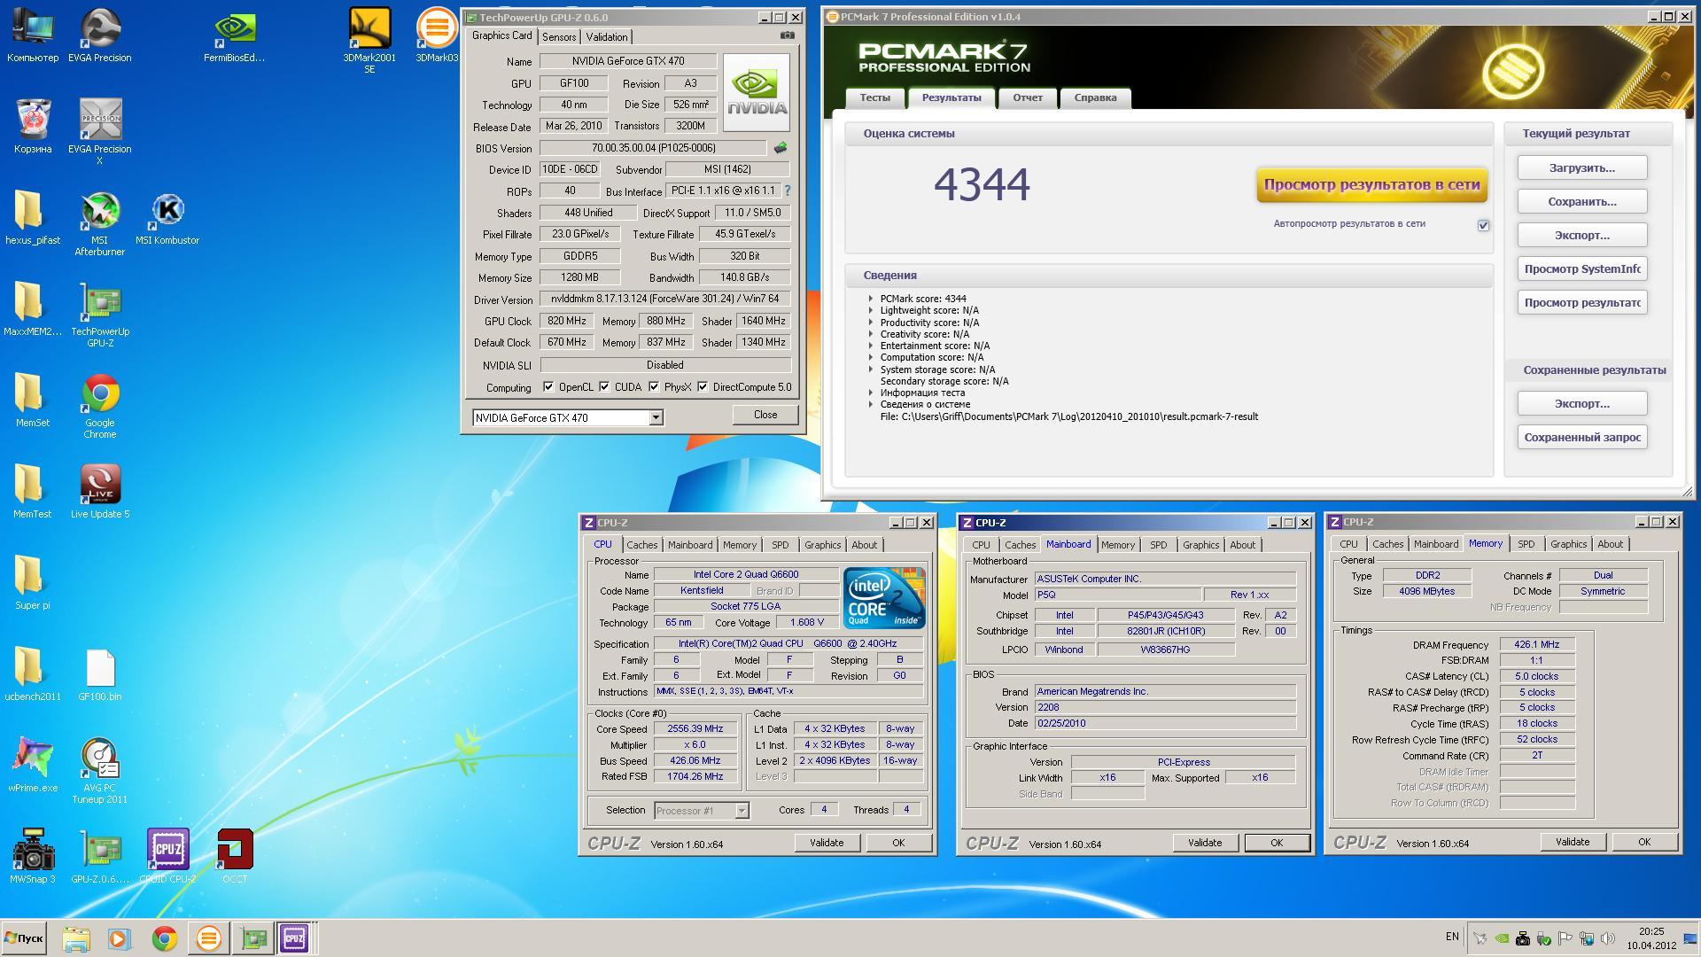Click Core Speed value in CPU-Z
Viewport: 1701px width, 957px height.
pyautogui.click(x=695, y=728)
